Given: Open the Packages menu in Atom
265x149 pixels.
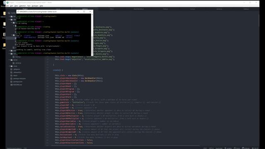Looking at the screenshot, I should pyautogui.click(x=35, y=6).
